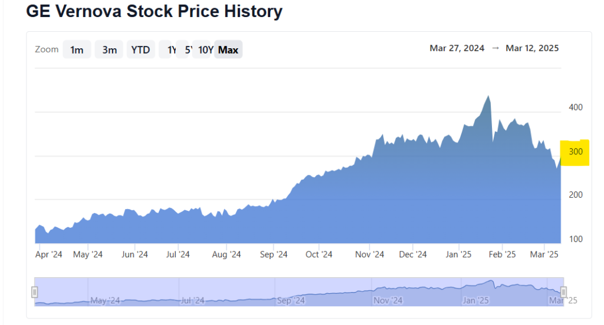
Task: Click the 400 price axis label
Action: coord(576,107)
